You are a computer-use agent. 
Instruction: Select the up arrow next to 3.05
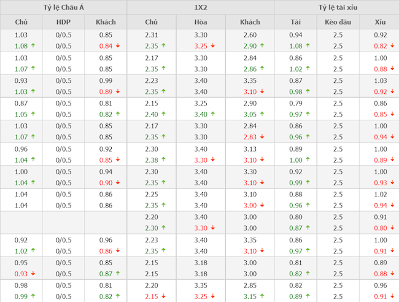[263, 114]
